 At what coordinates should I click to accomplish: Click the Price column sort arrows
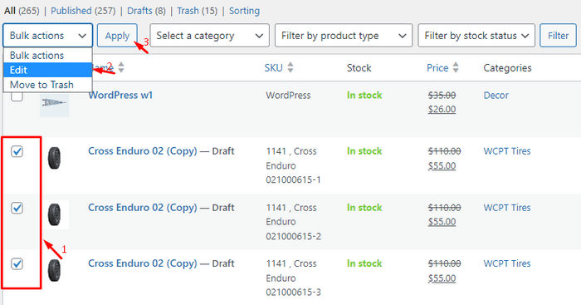[x=456, y=67]
